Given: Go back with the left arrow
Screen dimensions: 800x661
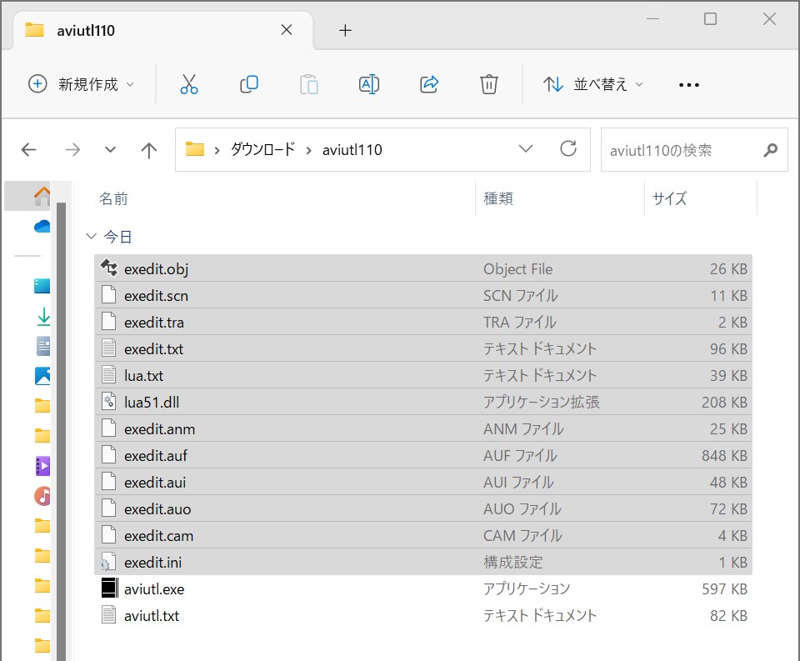Looking at the screenshot, I should (28, 149).
